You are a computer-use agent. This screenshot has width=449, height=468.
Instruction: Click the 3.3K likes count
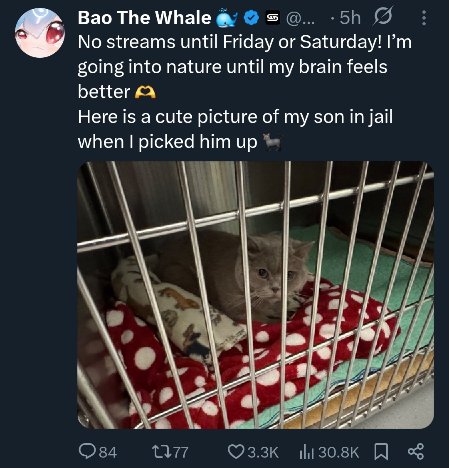[263, 452]
